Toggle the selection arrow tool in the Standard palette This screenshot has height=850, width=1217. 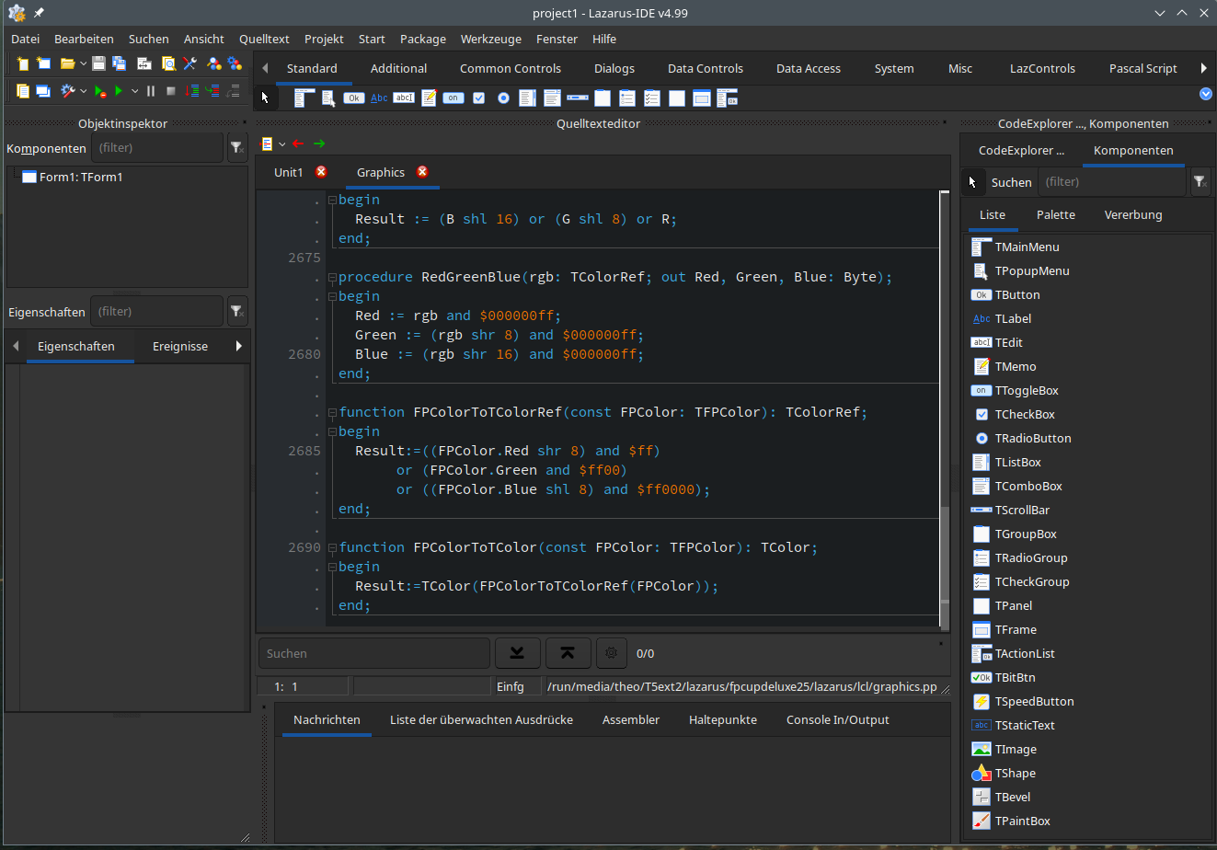[265, 98]
